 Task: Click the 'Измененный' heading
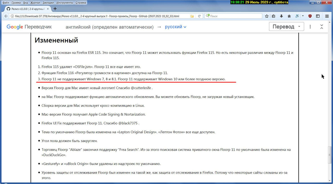56,40
